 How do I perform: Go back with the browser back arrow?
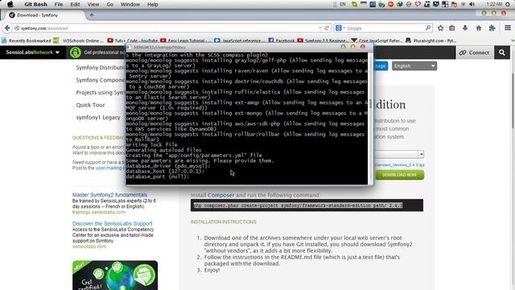coord(7,28)
